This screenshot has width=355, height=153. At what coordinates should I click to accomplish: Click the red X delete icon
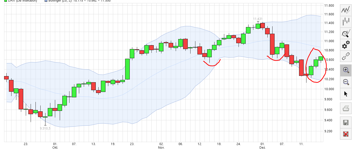coord(346,134)
